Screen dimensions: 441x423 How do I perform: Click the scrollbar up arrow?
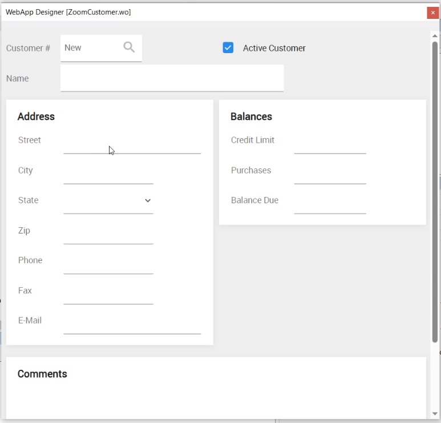click(435, 36)
